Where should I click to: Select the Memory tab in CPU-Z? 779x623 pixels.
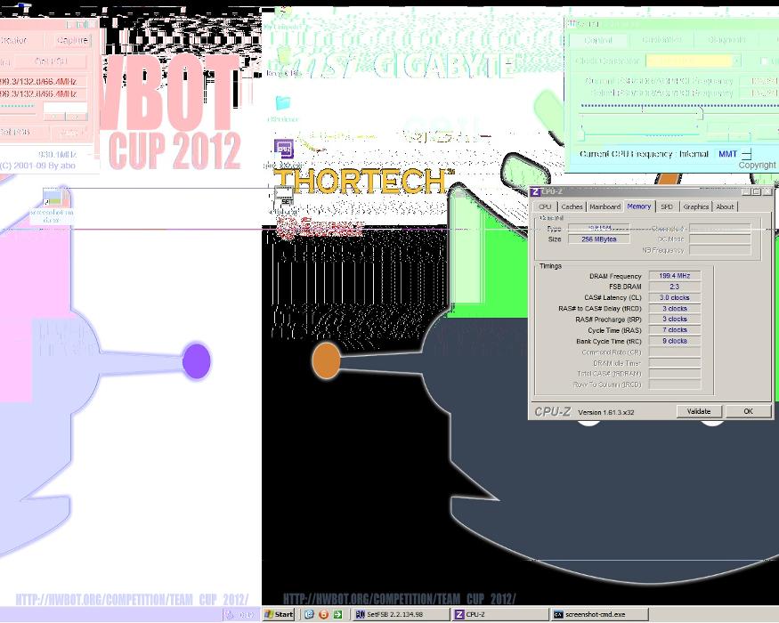(639, 206)
